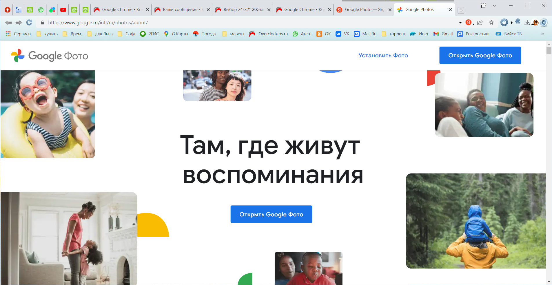Expand the магазы bookmark folder

[233, 34]
